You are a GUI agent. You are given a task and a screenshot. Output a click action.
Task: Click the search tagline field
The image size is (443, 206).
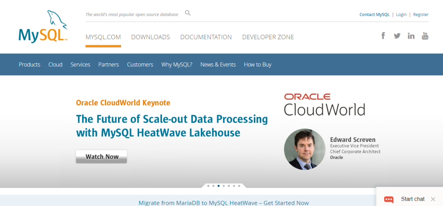click(132, 14)
